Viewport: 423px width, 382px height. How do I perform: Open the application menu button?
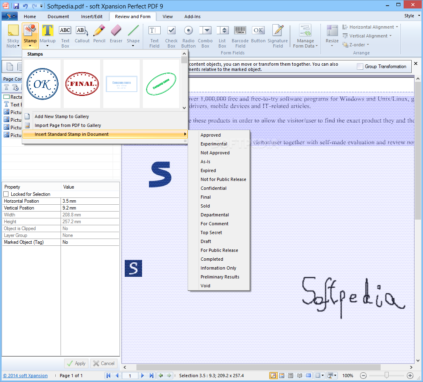(10, 17)
